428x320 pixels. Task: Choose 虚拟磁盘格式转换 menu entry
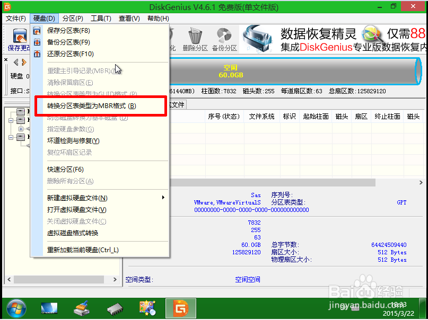click(100, 233)
